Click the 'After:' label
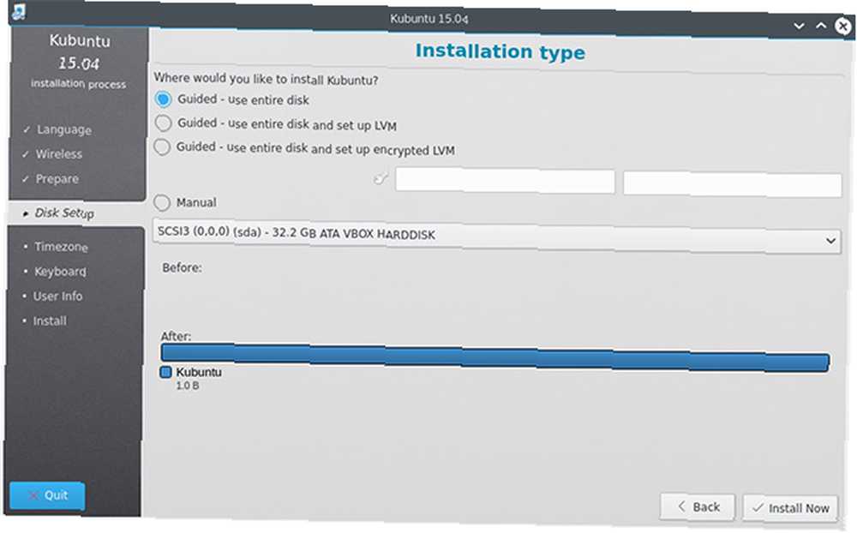This screenshot has width=857, height=533. click(x=176, y=336)
